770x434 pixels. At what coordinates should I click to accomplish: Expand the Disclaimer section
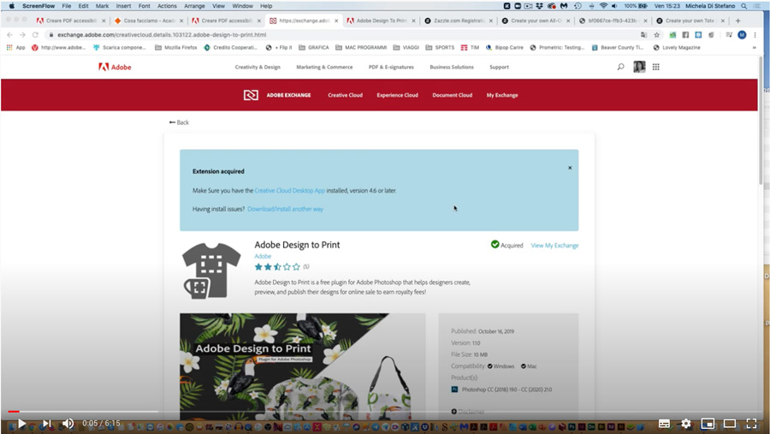(467, 412)
